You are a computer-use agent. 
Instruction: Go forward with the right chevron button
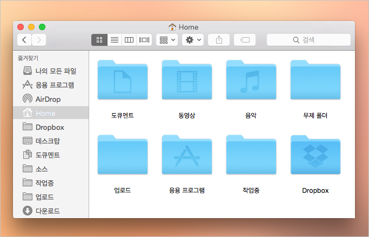(x=39, y=40)
